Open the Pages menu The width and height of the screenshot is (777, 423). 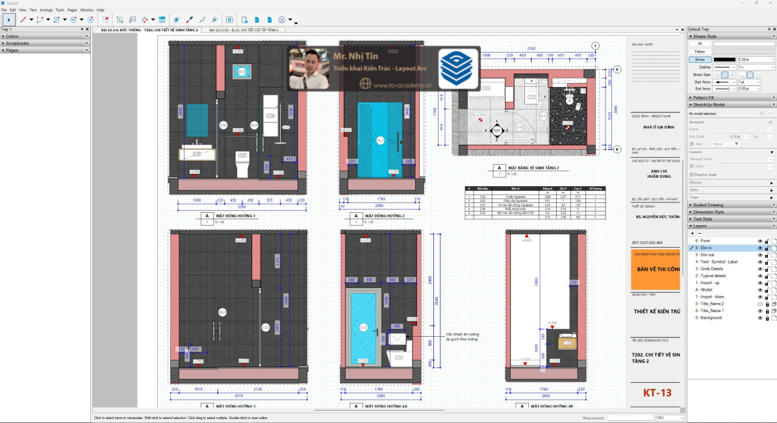tap(72, 10)
